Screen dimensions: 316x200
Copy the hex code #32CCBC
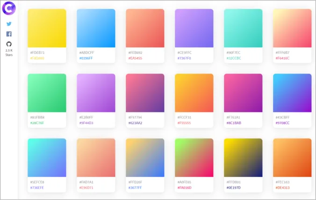click(x=234, y=58)
